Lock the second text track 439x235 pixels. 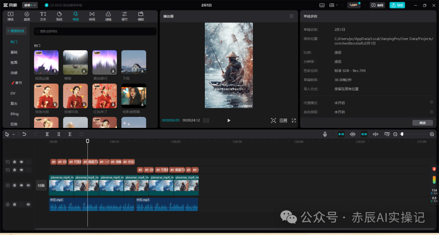pos(15,170)
